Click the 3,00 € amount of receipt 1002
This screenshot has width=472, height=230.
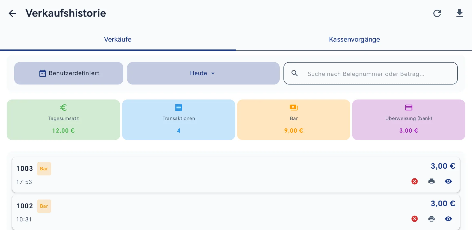point(443,204)
